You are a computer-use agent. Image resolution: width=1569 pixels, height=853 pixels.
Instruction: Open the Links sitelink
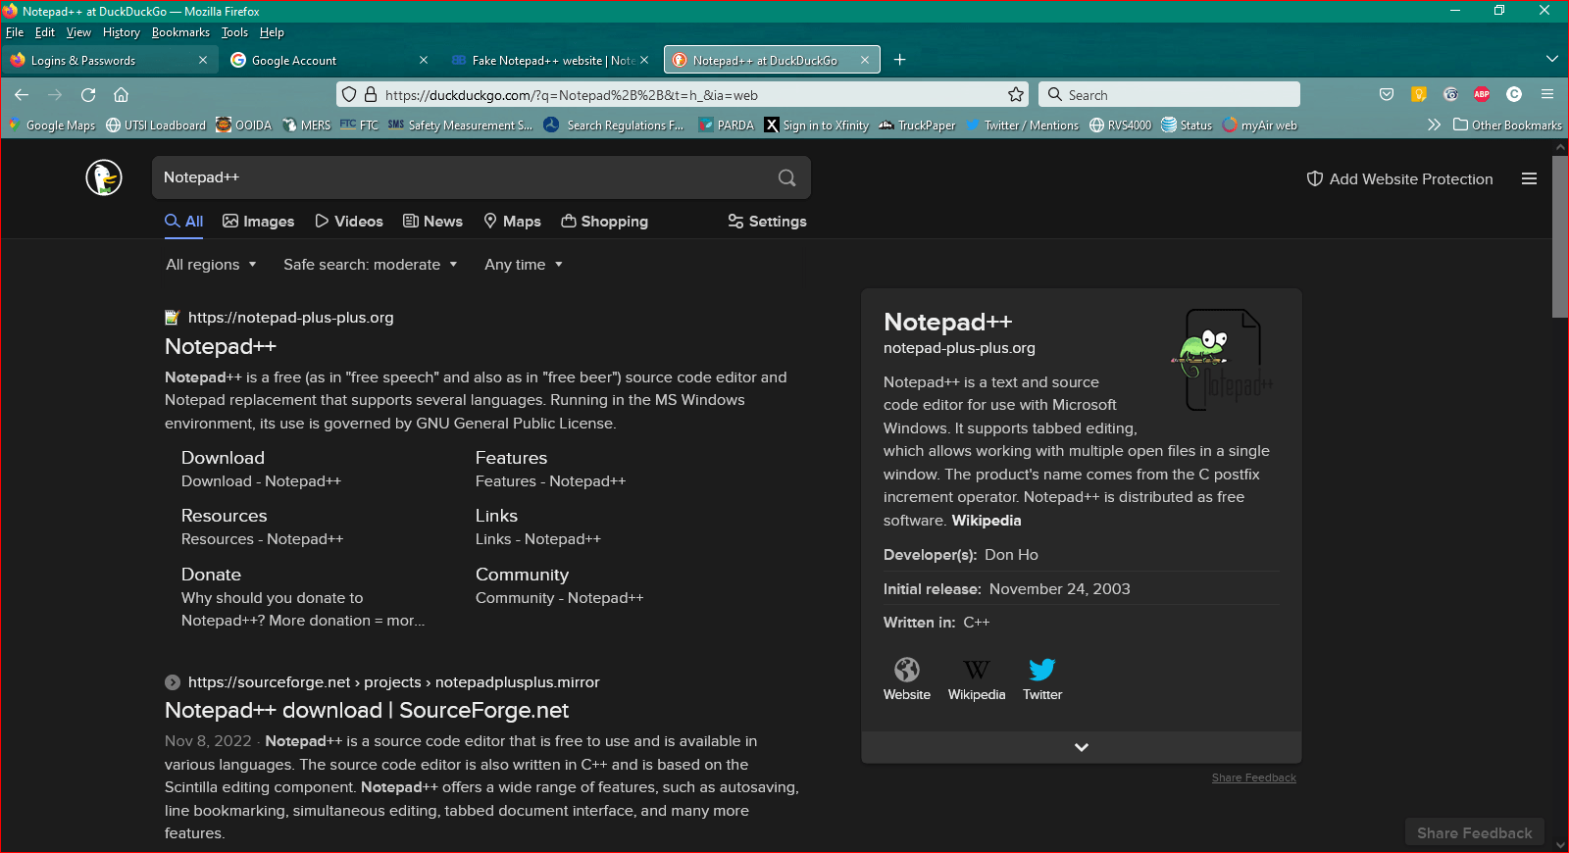click(496, 516)
